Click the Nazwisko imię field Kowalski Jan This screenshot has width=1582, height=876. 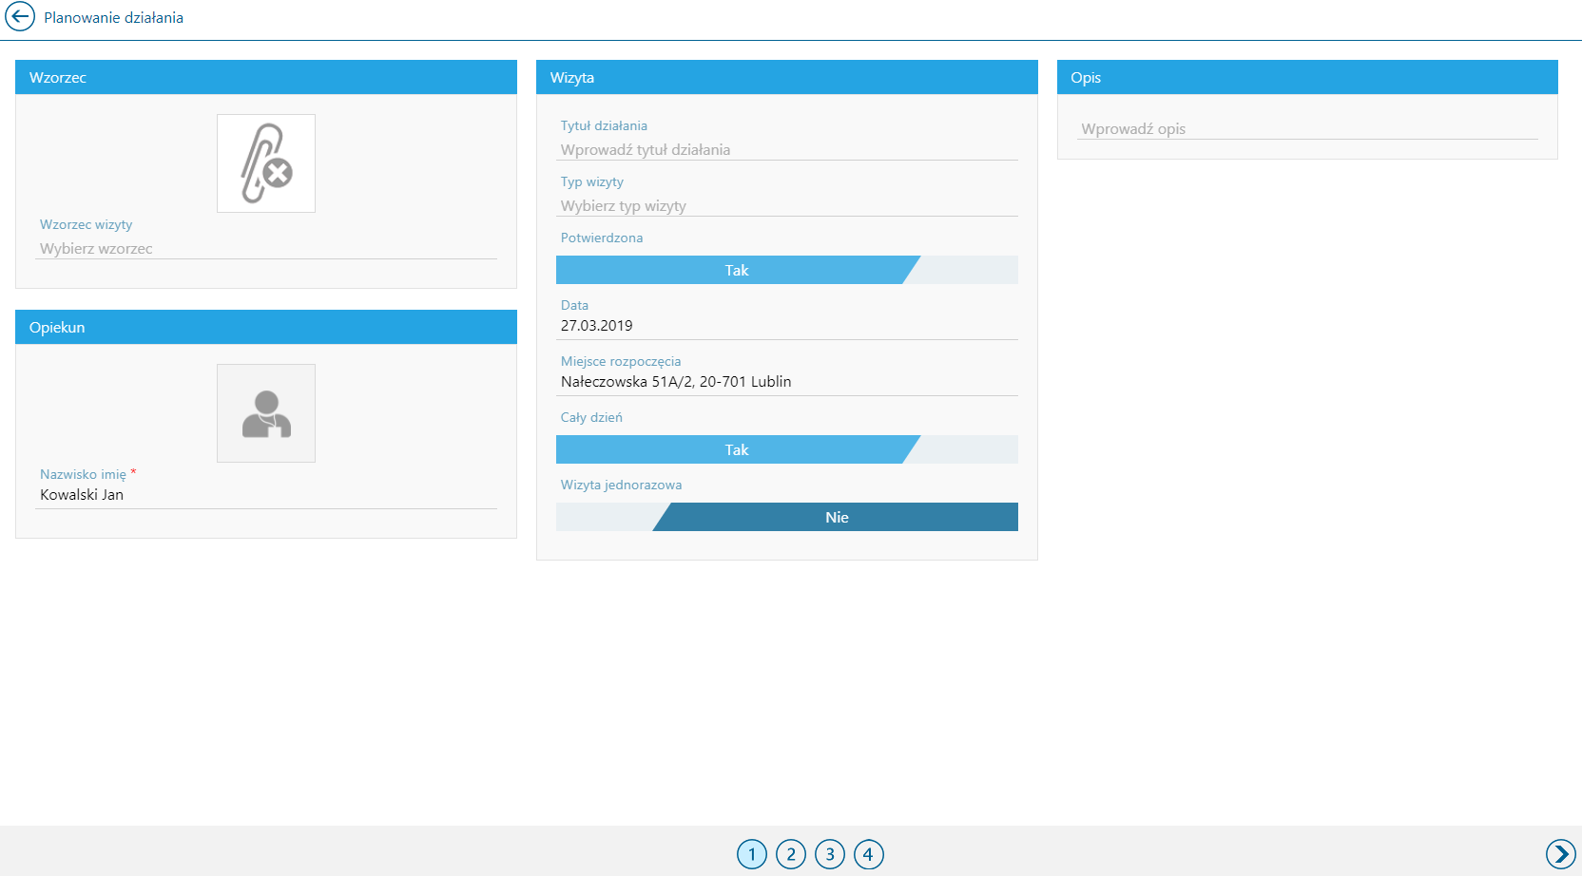266,495
